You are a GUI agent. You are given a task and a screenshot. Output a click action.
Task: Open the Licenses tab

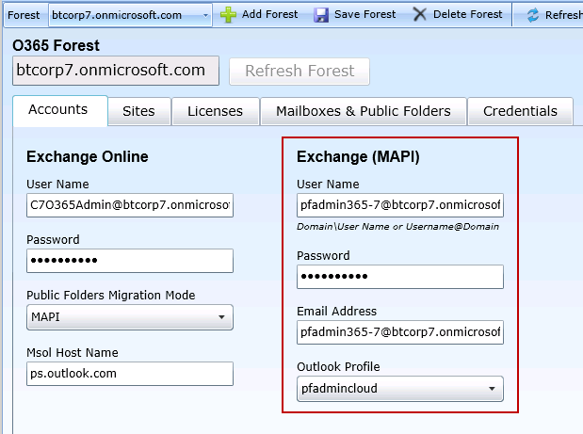[215, 111]
